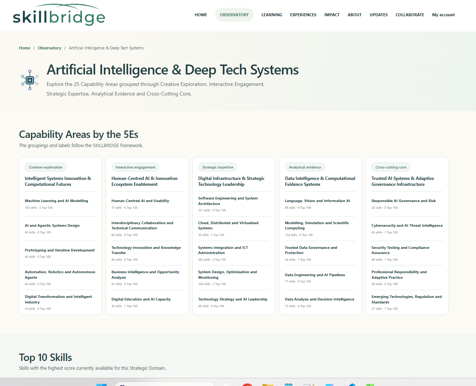
Task: Select the Interactive engagement tag
Action: (x=135, y=167)
